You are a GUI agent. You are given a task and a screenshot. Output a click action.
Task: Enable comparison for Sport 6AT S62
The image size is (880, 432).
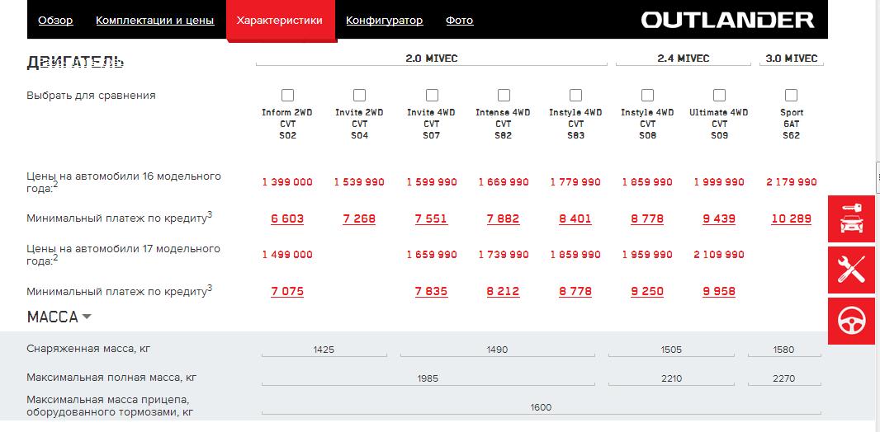pyautogui.click(x=791, y=96)
